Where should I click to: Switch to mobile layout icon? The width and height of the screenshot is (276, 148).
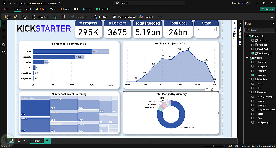point(19,141)
